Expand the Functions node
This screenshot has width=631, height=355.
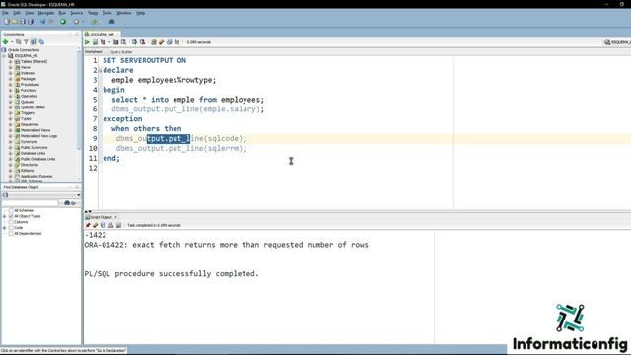click(11, 90)
